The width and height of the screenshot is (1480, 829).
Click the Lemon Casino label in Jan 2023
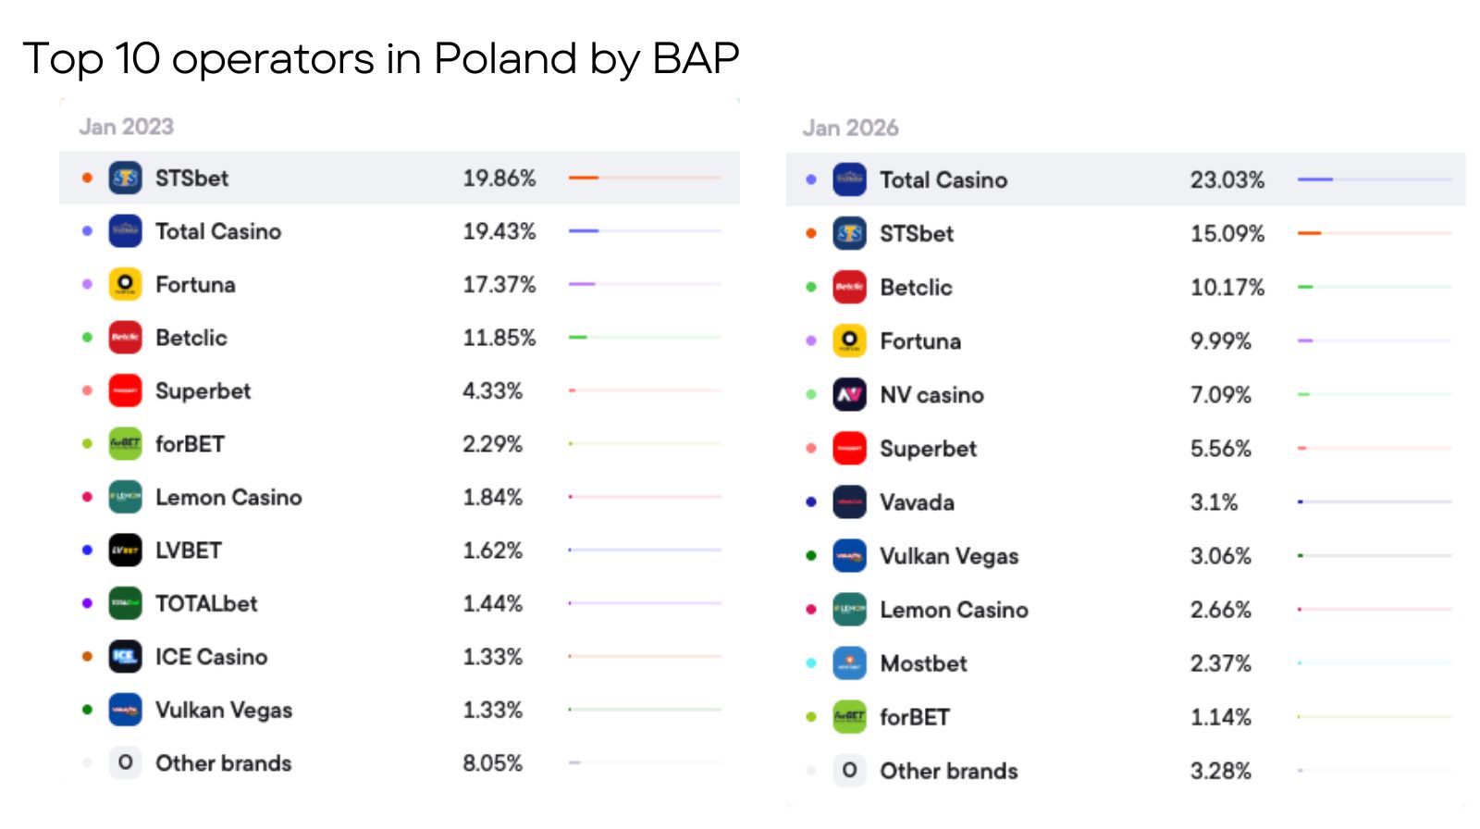[x=228, y=498]
